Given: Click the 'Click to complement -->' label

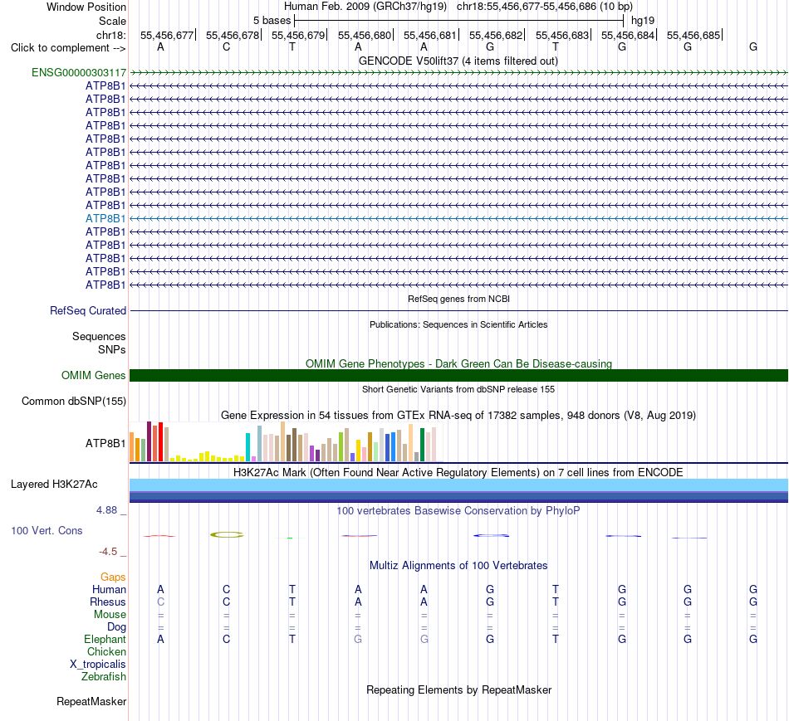Looking at the screenshot, I should tap(68, 48).
